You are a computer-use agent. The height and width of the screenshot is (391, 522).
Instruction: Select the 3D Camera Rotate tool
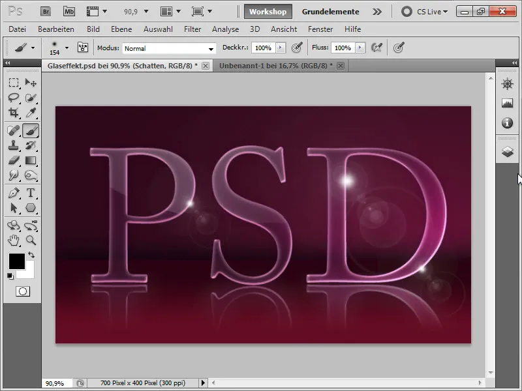click(x=31, y=225)
